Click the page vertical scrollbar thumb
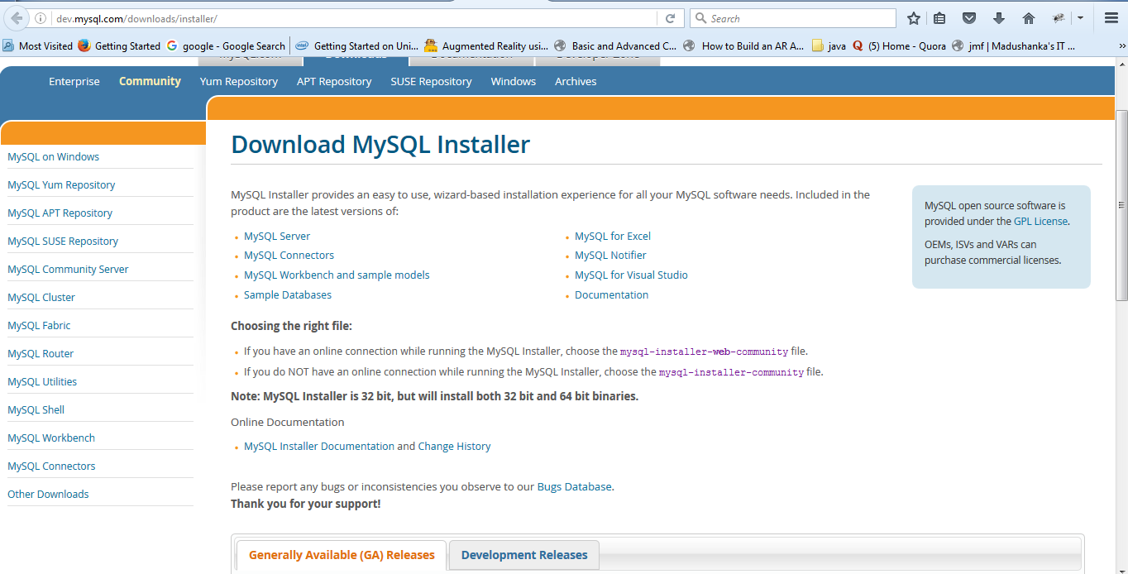 [x=1121, y=204]
